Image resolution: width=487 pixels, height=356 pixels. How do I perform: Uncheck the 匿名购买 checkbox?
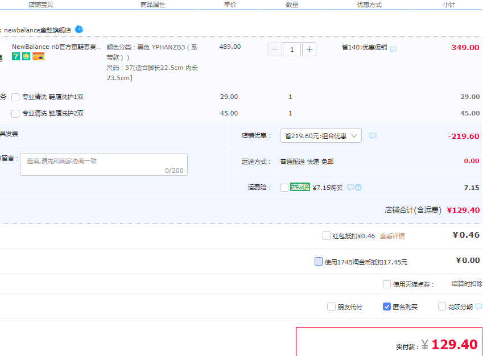click(x=387, y=307)
